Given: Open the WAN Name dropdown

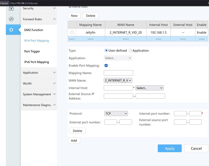Looking at the screenshot, I should [x=118, y=80].
